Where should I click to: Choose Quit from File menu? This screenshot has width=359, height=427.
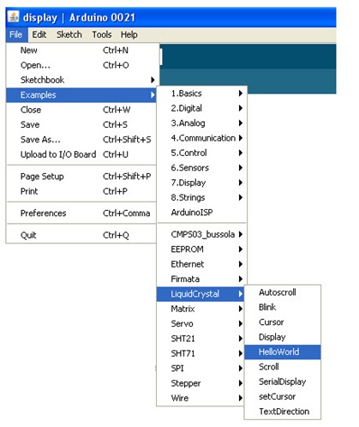[x=81, y=235]
